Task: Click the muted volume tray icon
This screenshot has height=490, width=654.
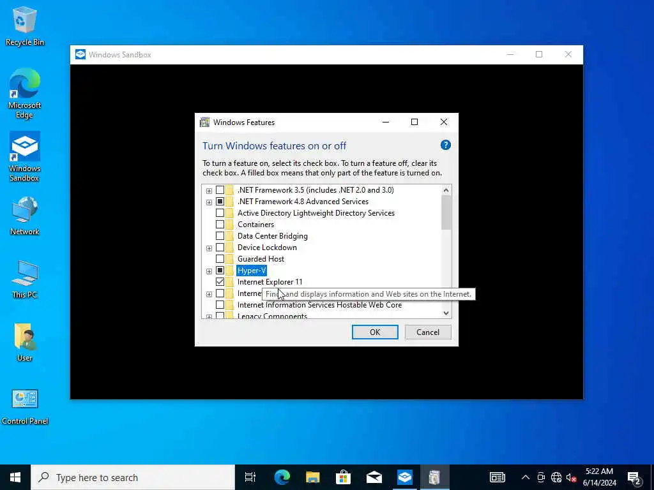Action: click(571, 477)
